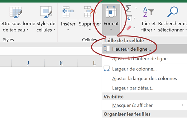Choose Ajuster la largeur des colonnes
The image size is (187, 119).
[x=145, y=79]
